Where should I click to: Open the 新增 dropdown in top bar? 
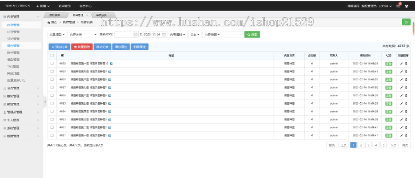[43, 6]
